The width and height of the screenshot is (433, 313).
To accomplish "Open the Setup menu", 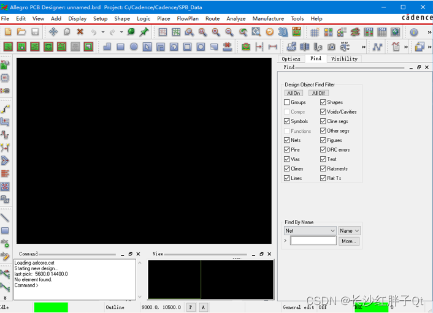I will (100, 19).
